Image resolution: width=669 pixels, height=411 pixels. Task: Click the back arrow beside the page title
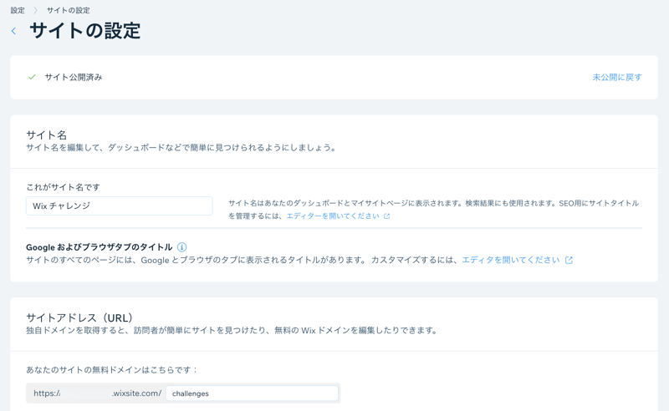tap(13, 31)
